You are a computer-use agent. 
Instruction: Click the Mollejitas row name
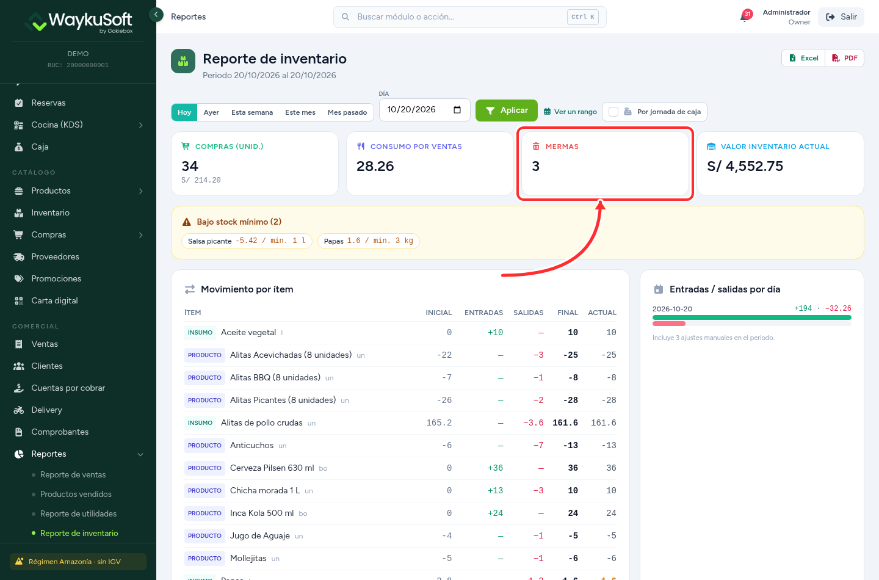(x=248, y=558)
